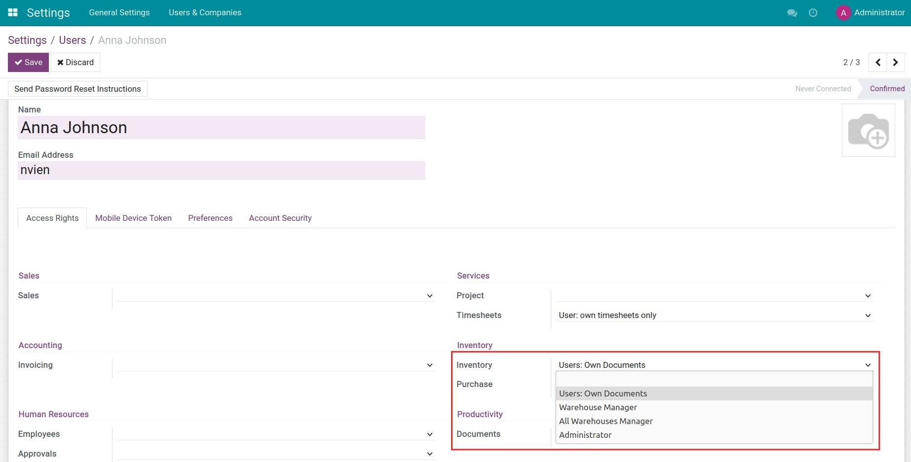Screen dimensions: 911x462
Task: Navigate to next record with right arrow
Action: [x=895, y=62]
